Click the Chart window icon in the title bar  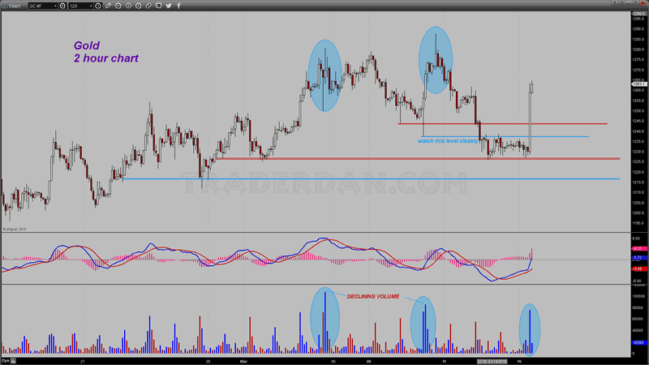[x=6, y=4]
